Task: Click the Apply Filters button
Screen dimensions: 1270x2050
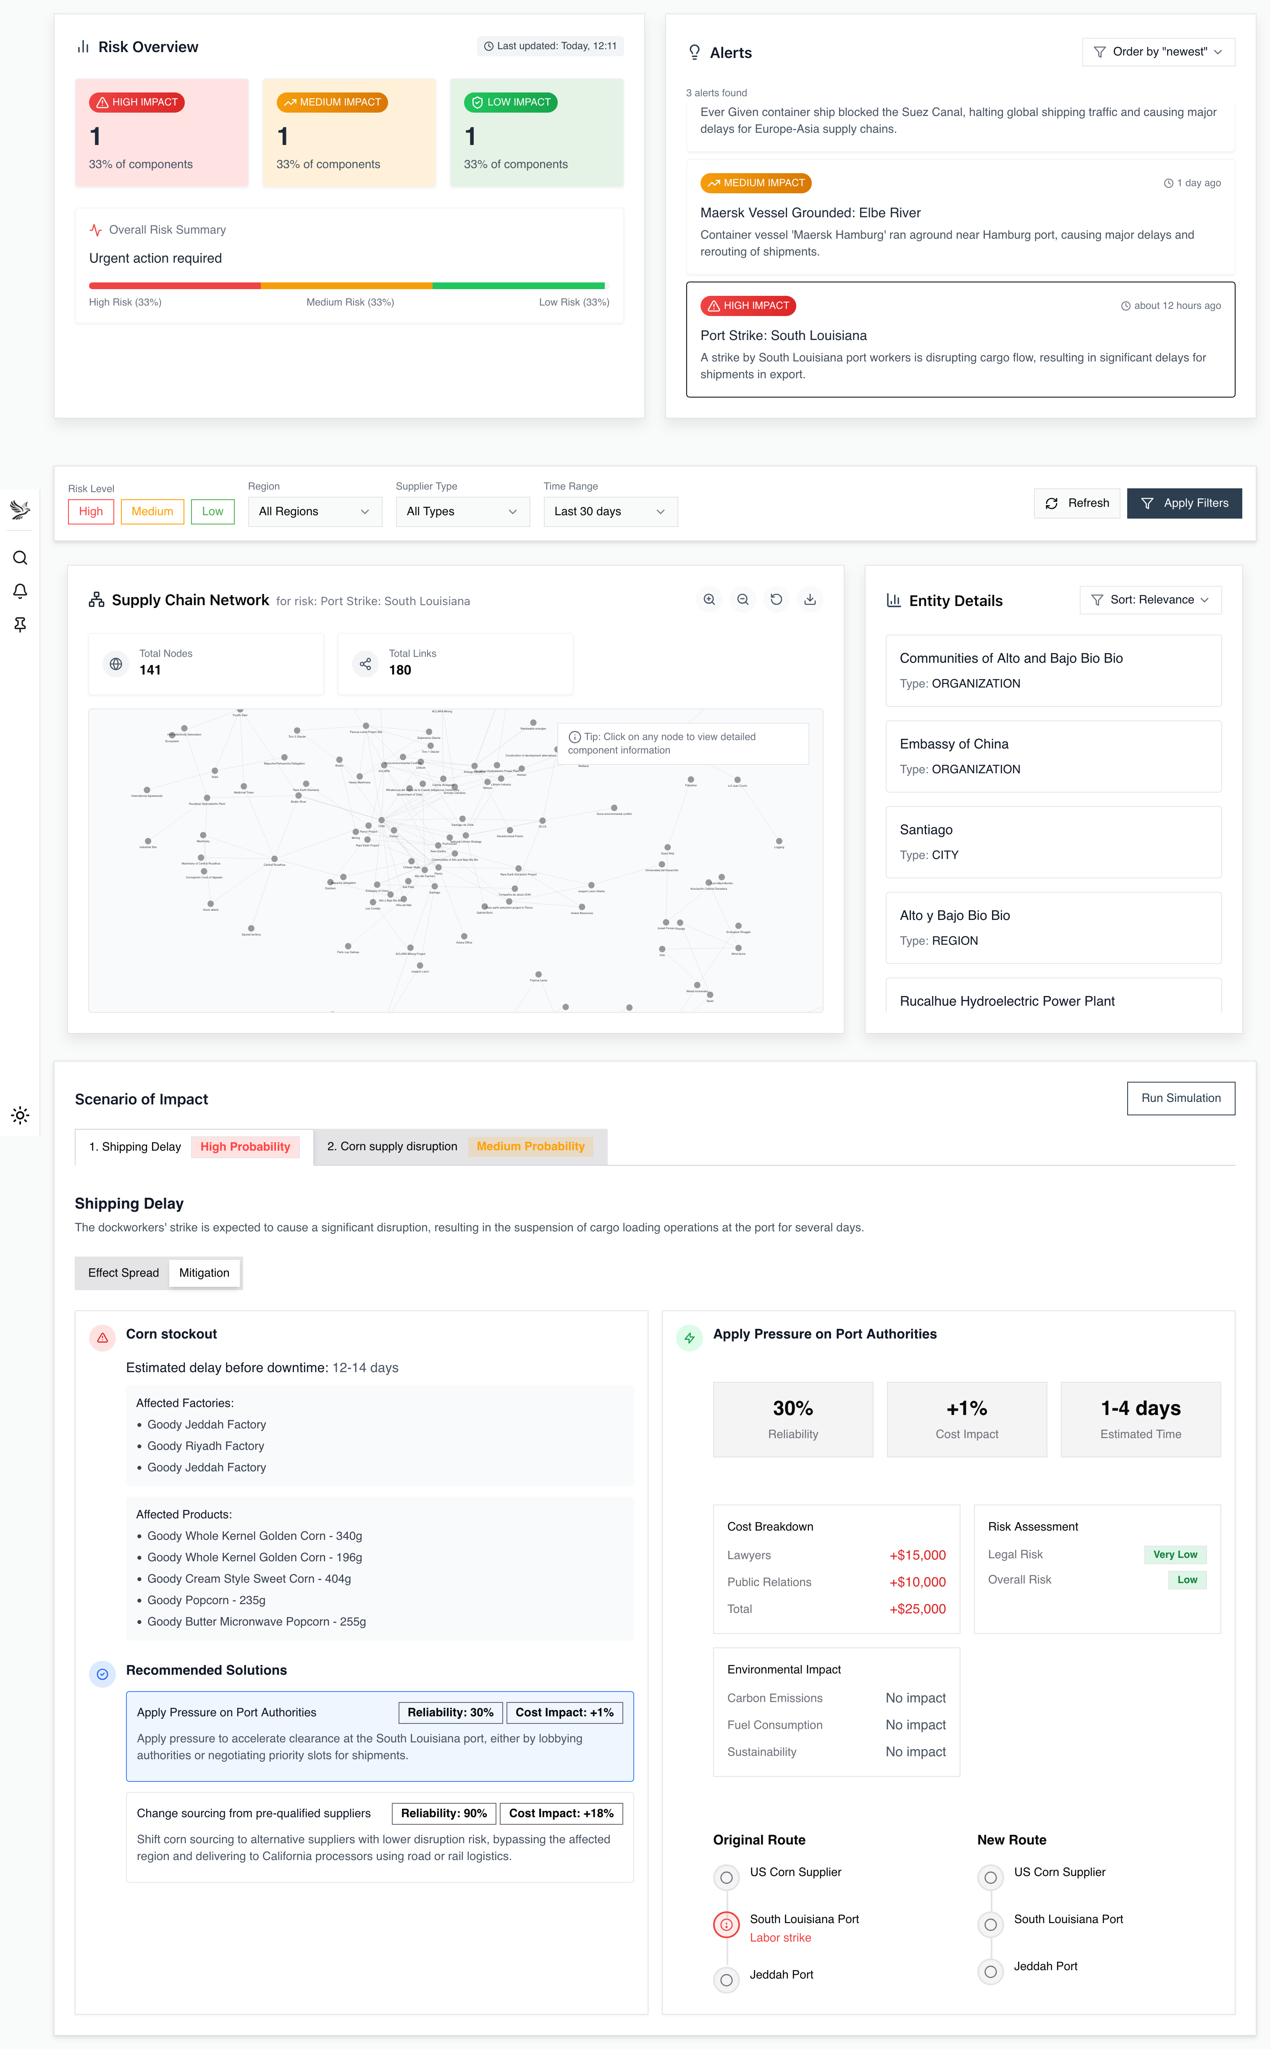Action: pos(1183,503)
